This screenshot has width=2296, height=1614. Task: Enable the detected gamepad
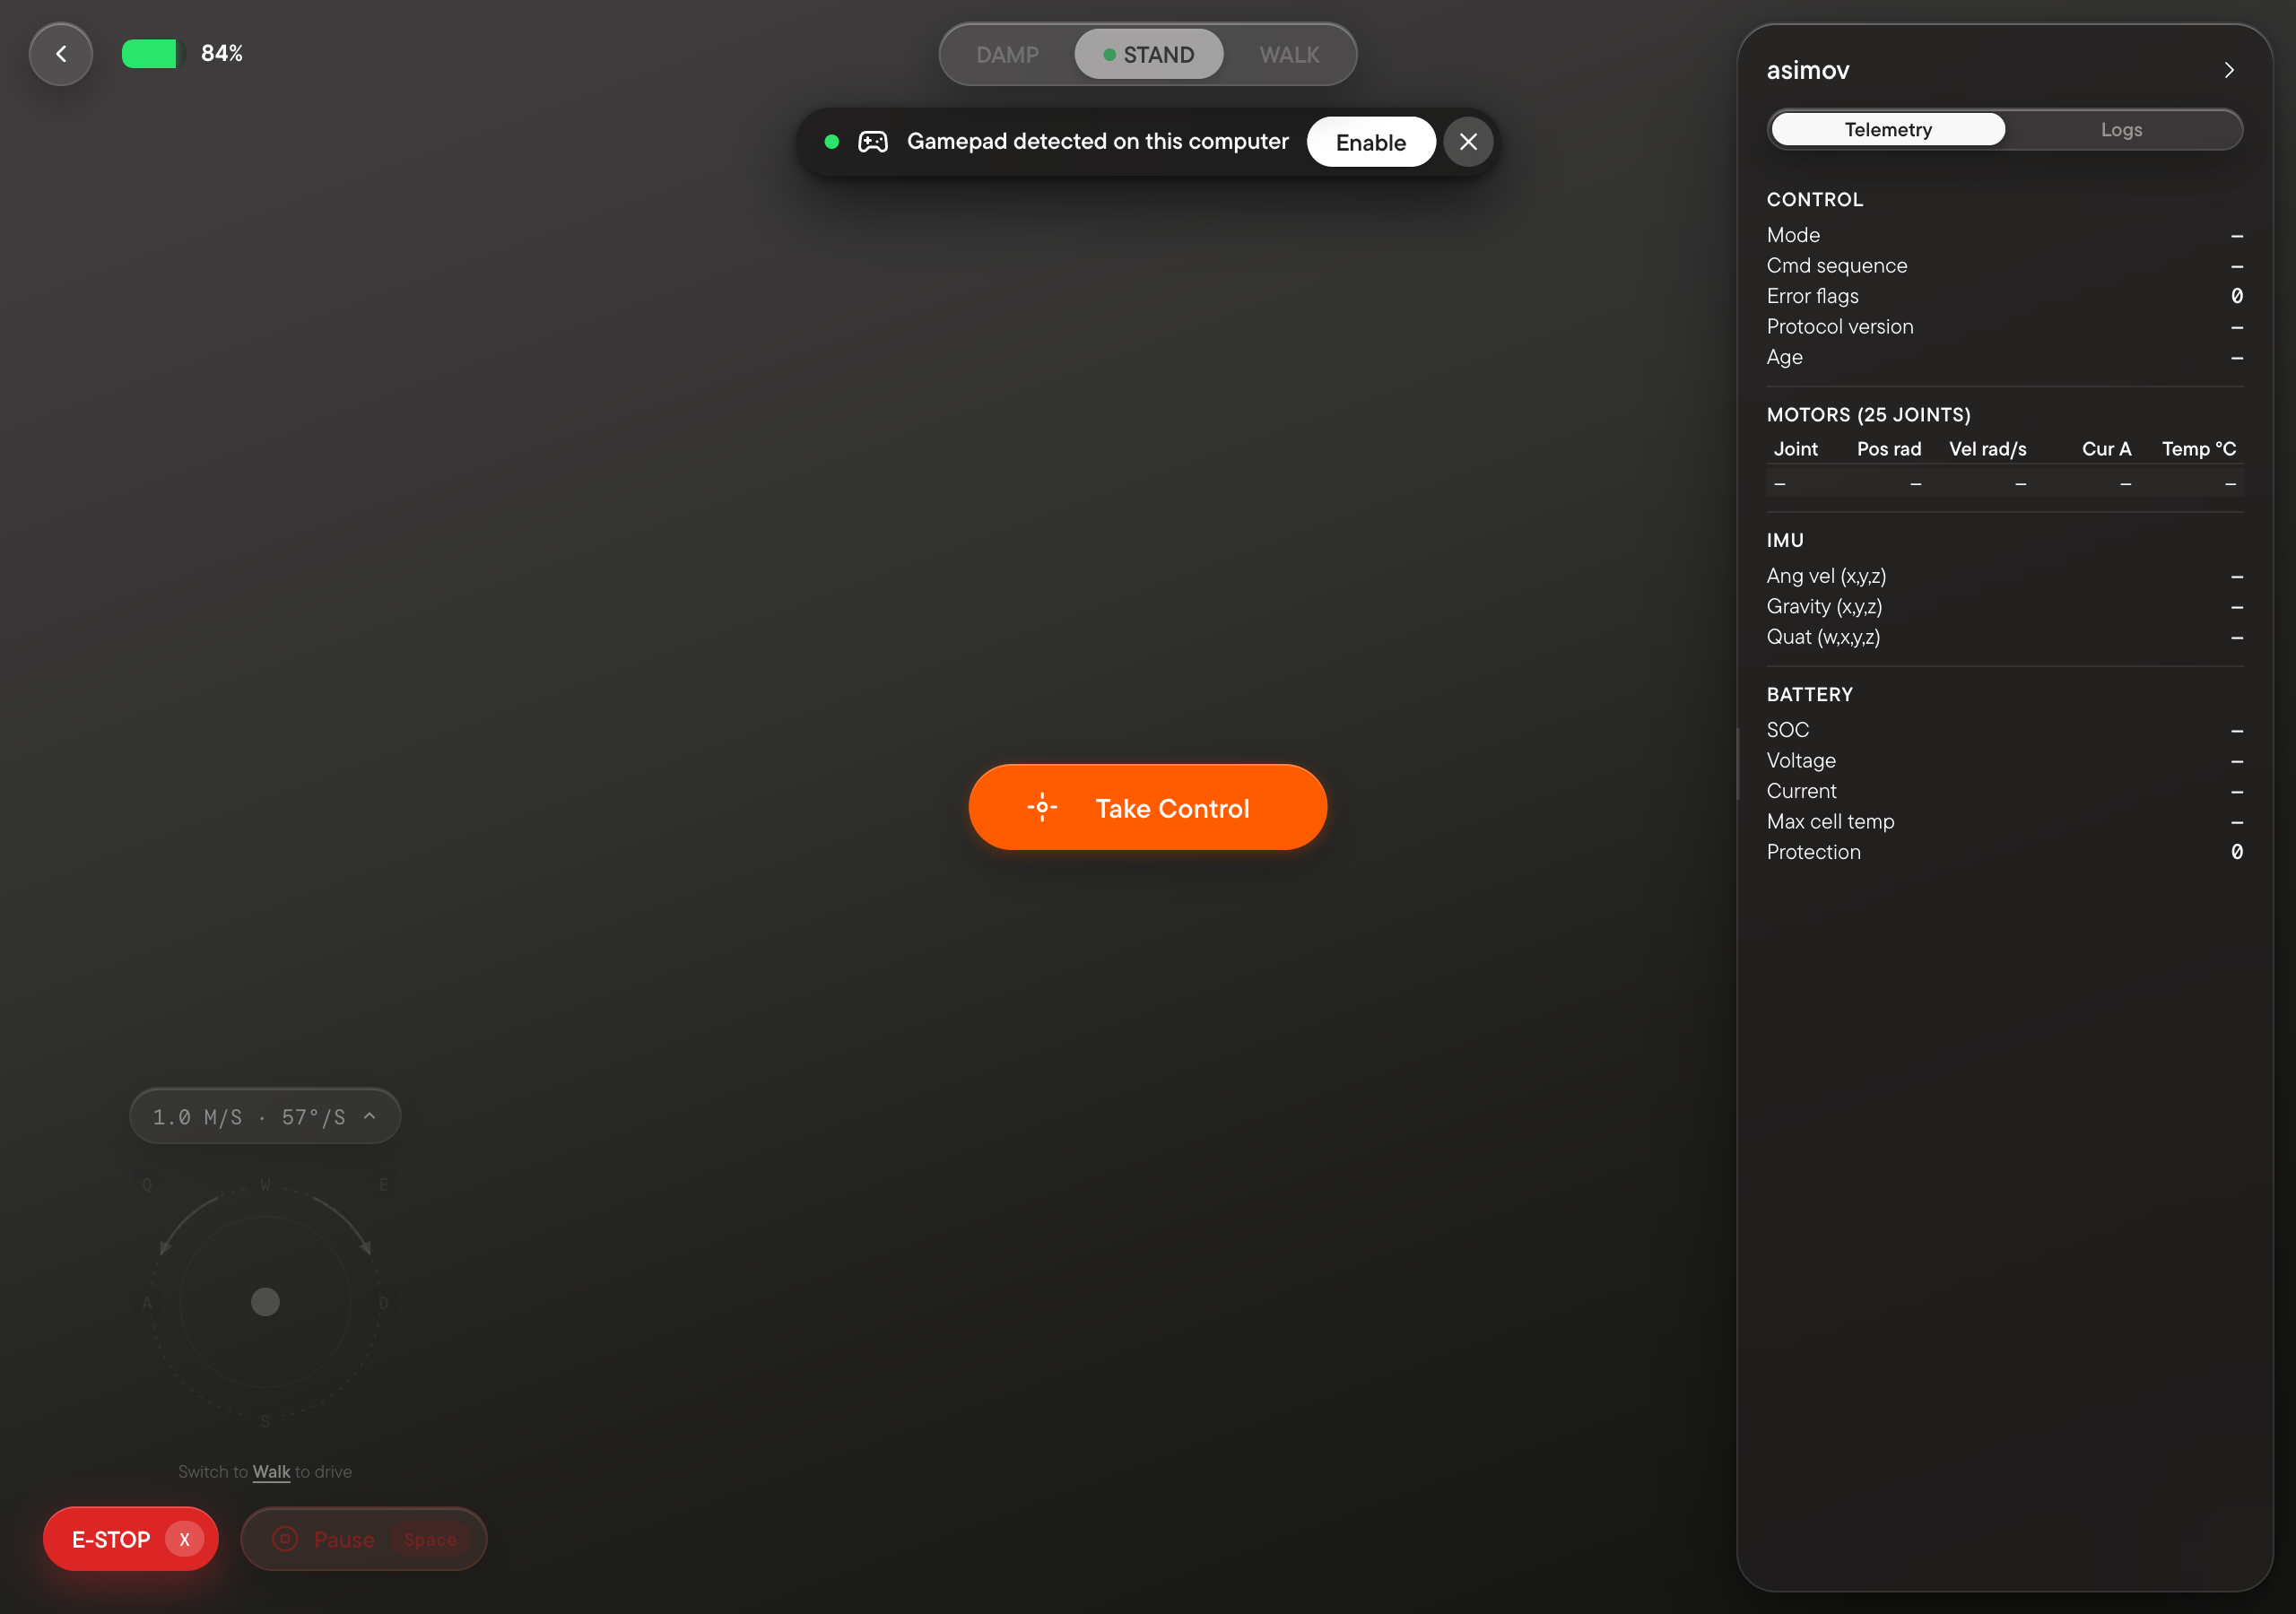[x=1371, y=142]
